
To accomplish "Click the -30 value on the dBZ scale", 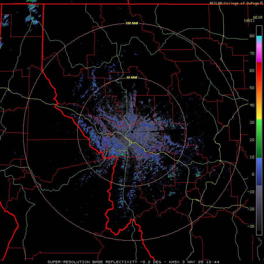I will (251, 226).
